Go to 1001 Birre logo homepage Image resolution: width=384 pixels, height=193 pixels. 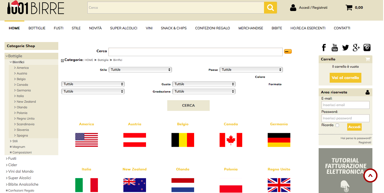coord(36,8)
